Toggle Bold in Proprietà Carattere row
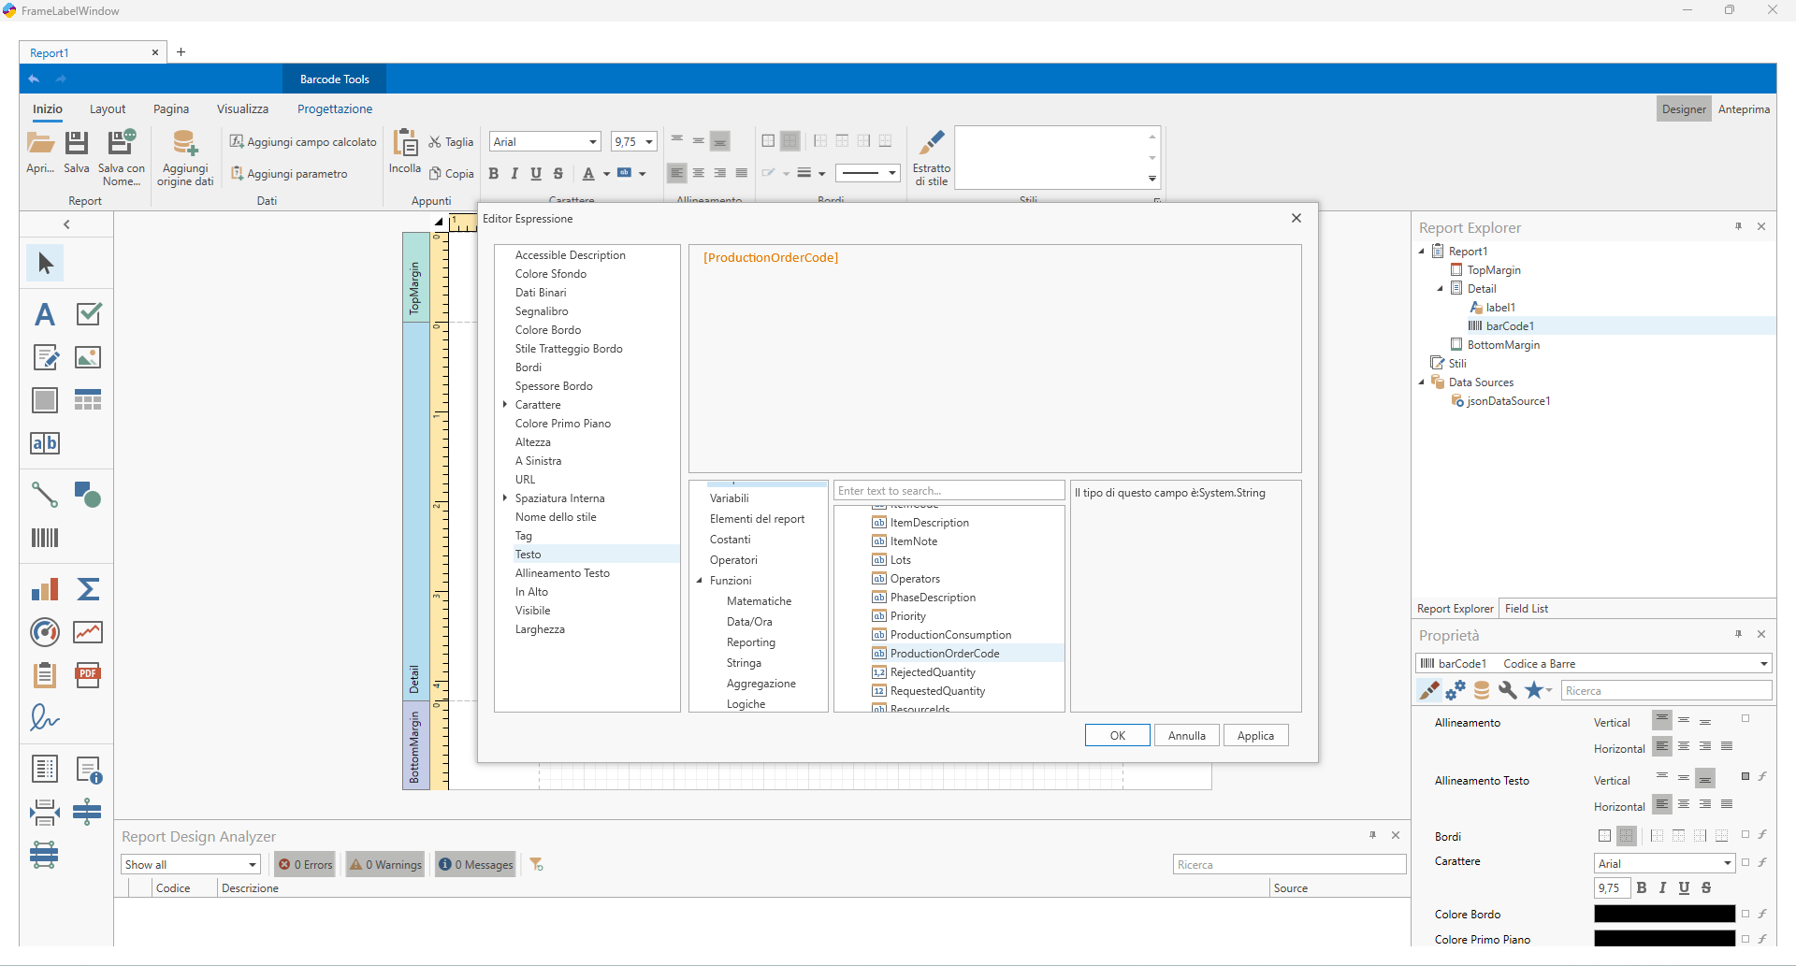 [1642, 887]
